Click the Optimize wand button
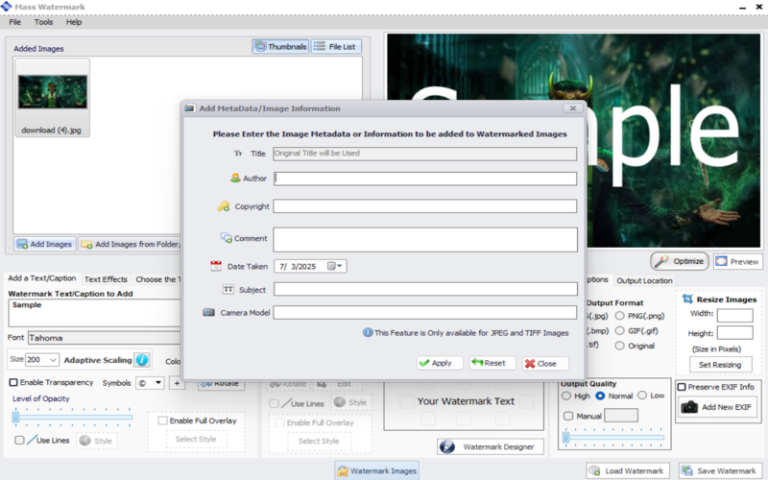The image size is (768, 480). 680,261
